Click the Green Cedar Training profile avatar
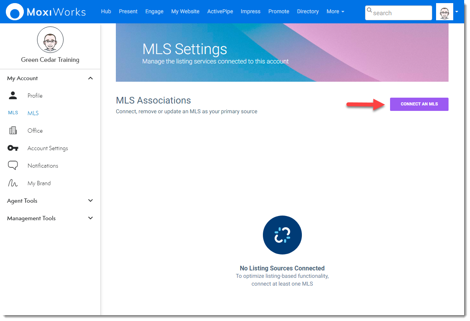The image size is (470, 321). coord(50,40)
